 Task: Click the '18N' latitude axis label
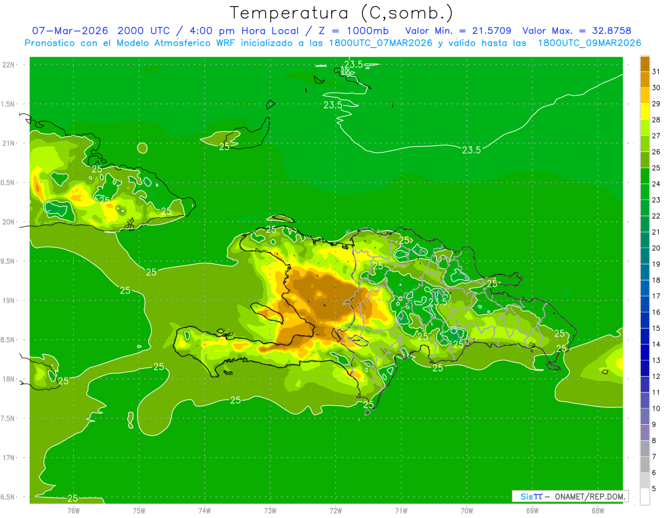[9, 379]
